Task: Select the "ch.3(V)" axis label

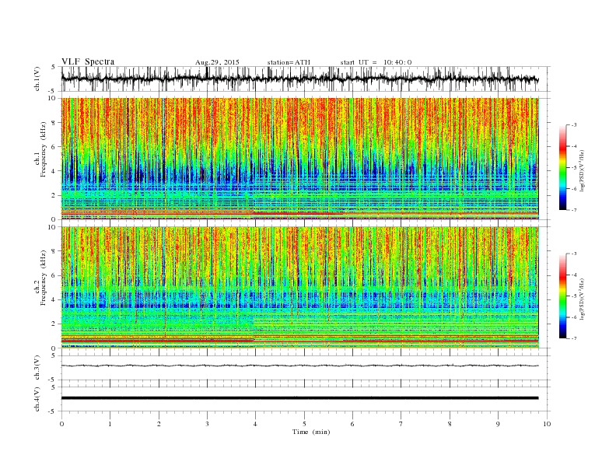Action: (37, 368)
